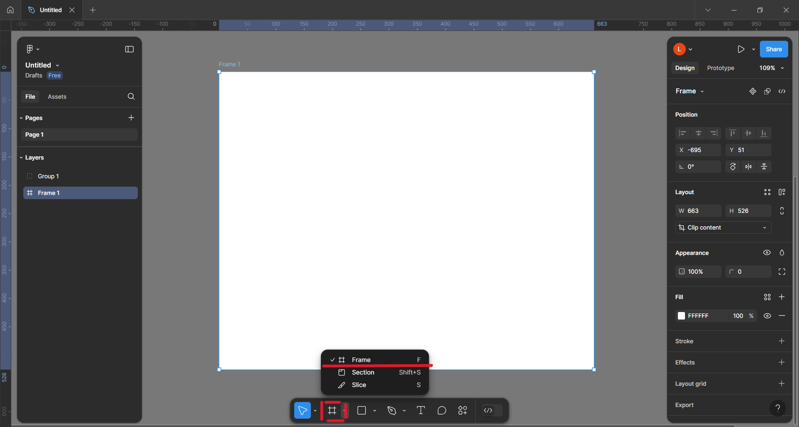Open the Figma main menu

(x=32, y=49)
